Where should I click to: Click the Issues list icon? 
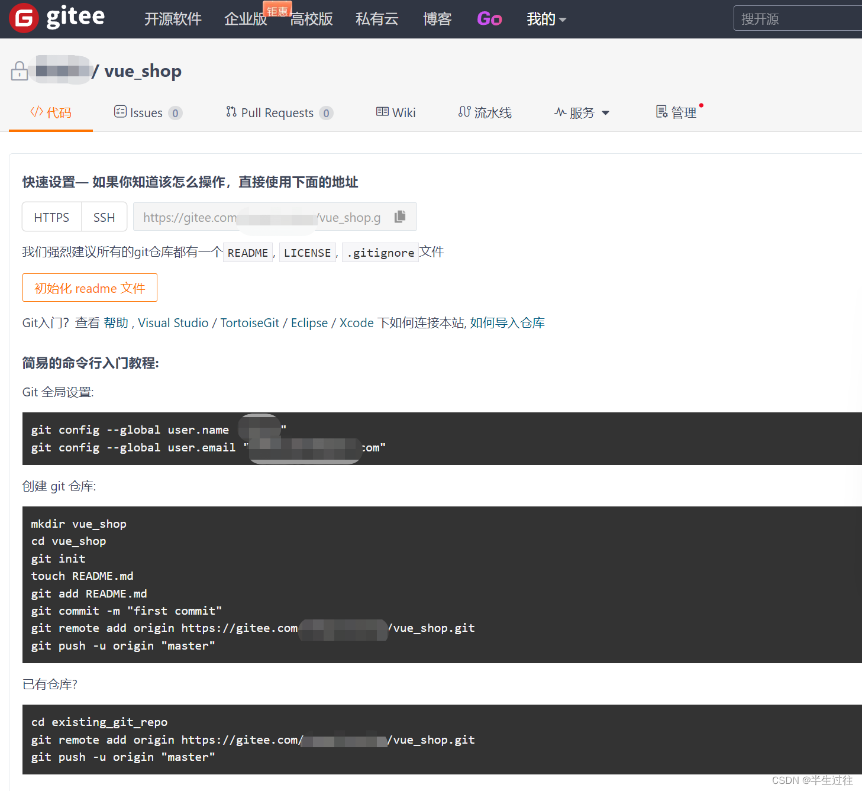tap(120, 112)
